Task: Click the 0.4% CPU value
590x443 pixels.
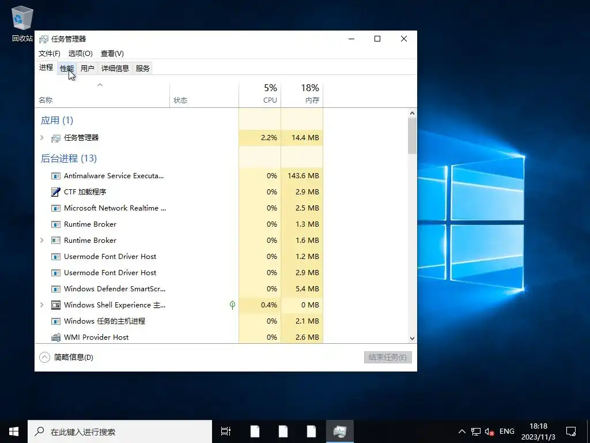Action: 268,305
